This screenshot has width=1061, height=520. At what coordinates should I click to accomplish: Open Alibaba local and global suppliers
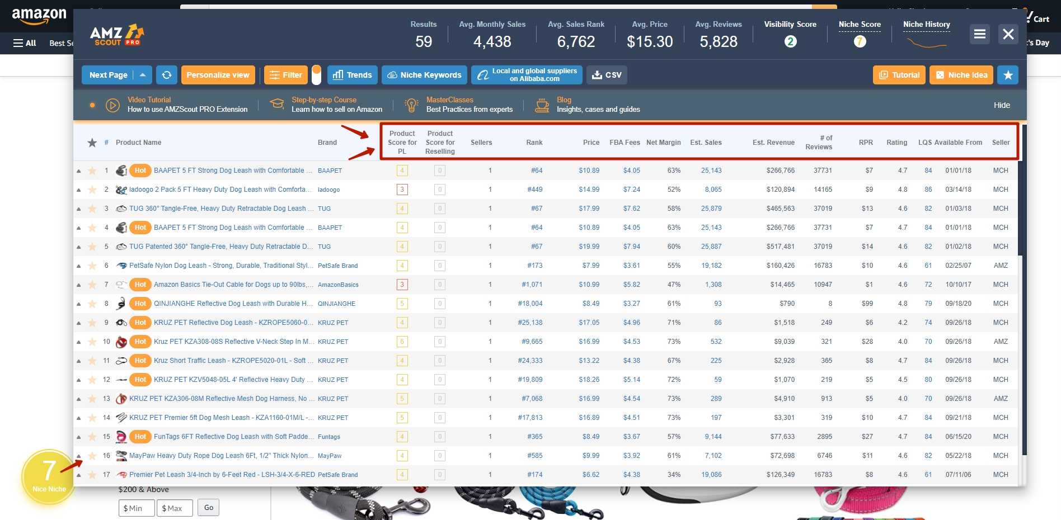(x=527, y=75)
